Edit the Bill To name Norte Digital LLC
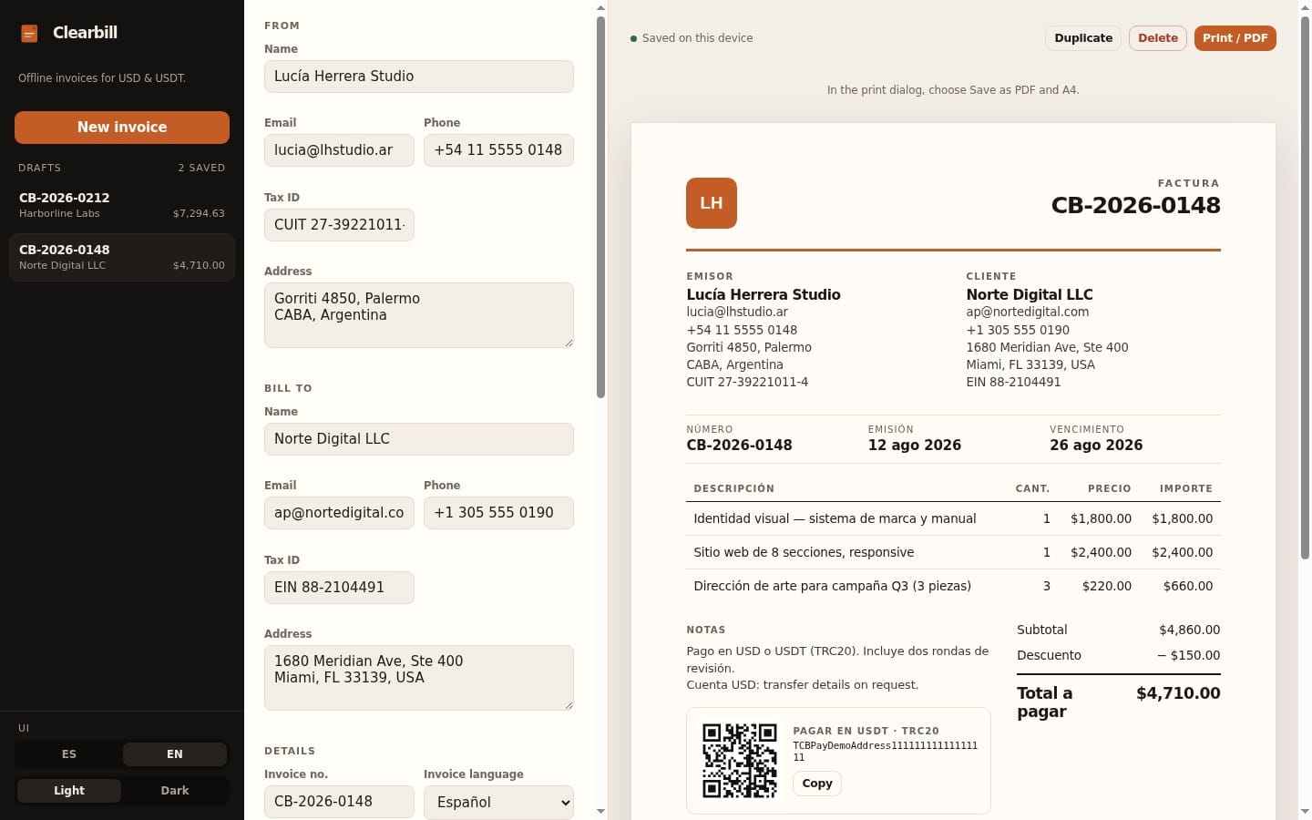This screenshot has width=1312, height=820. [419, 439]
